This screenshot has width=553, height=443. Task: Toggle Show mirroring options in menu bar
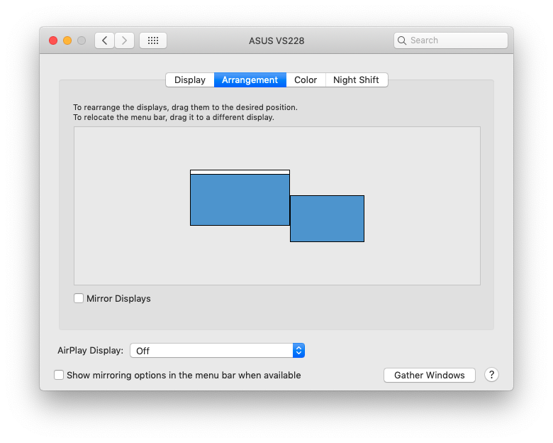[59, 375]
